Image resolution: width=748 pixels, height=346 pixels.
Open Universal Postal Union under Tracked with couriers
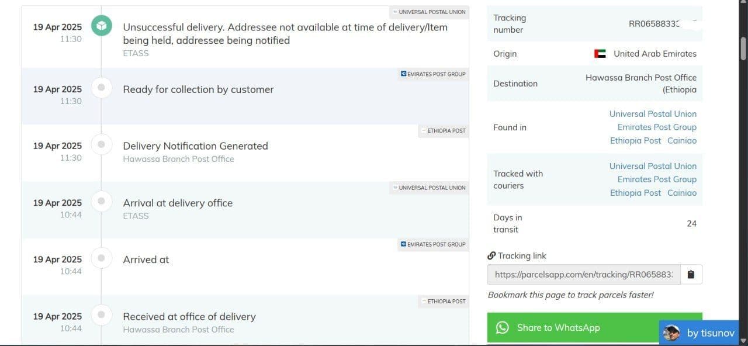653,166
